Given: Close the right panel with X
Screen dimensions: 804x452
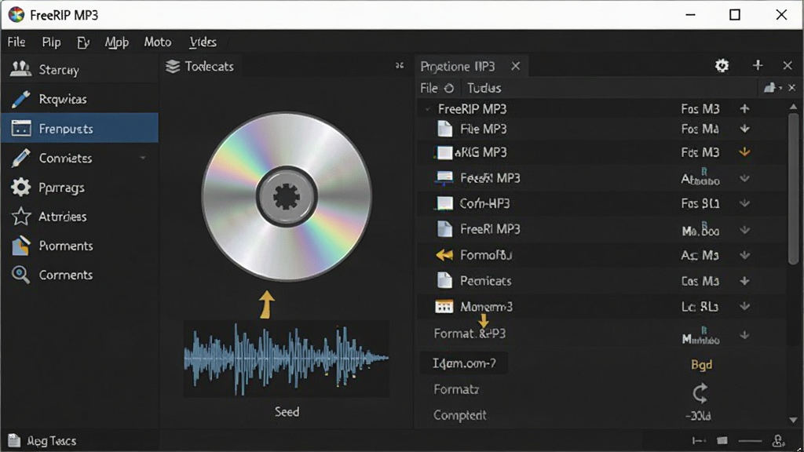Looking at the screenshot, I should 788,66.
